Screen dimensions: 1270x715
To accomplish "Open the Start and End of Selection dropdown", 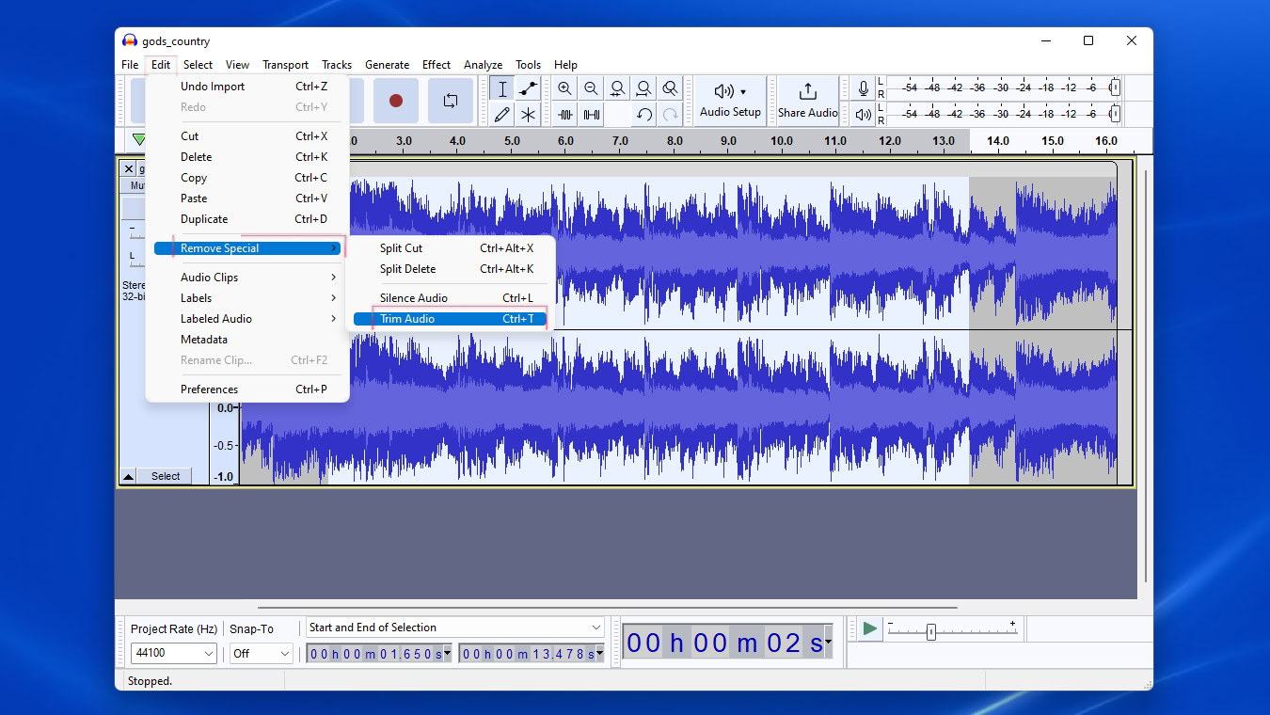I will pyautogui.click(x=454, y=628).
